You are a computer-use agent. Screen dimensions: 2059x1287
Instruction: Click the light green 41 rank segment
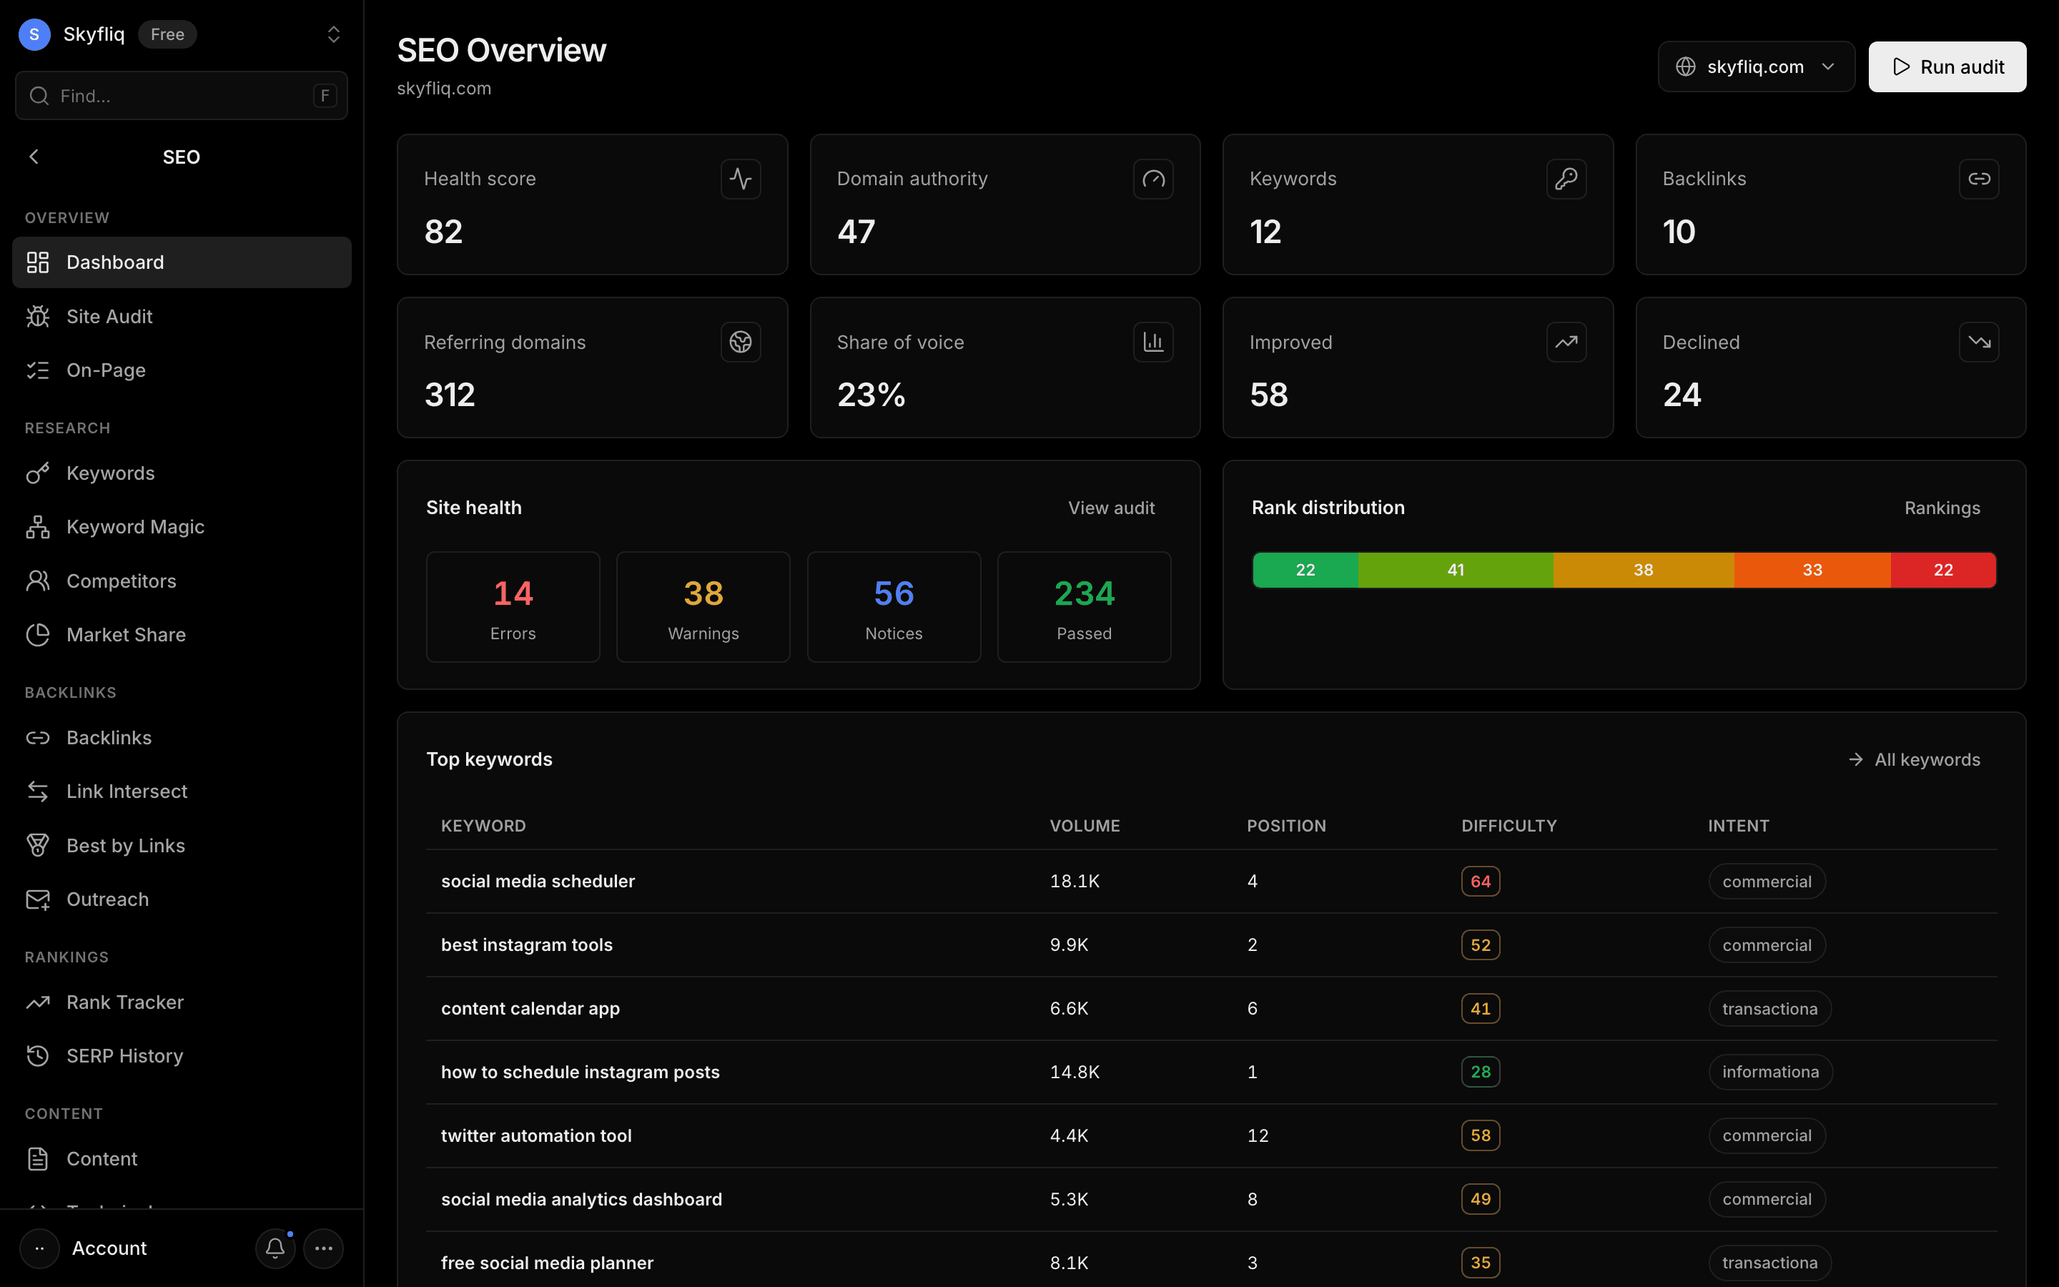pos(1456,571)
